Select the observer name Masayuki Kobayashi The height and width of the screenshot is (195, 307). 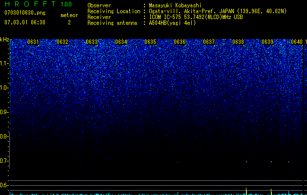(175, 5)
